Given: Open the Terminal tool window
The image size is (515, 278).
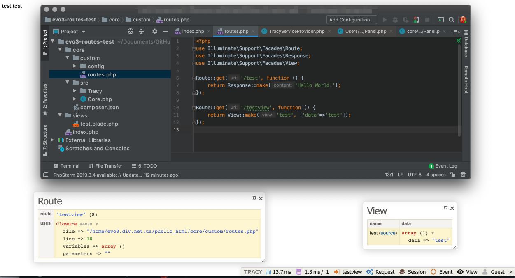Looking at the screenshot, I should pyautogui.click(x=66, y=166).
